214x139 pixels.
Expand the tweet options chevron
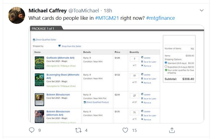pos(202,11)
